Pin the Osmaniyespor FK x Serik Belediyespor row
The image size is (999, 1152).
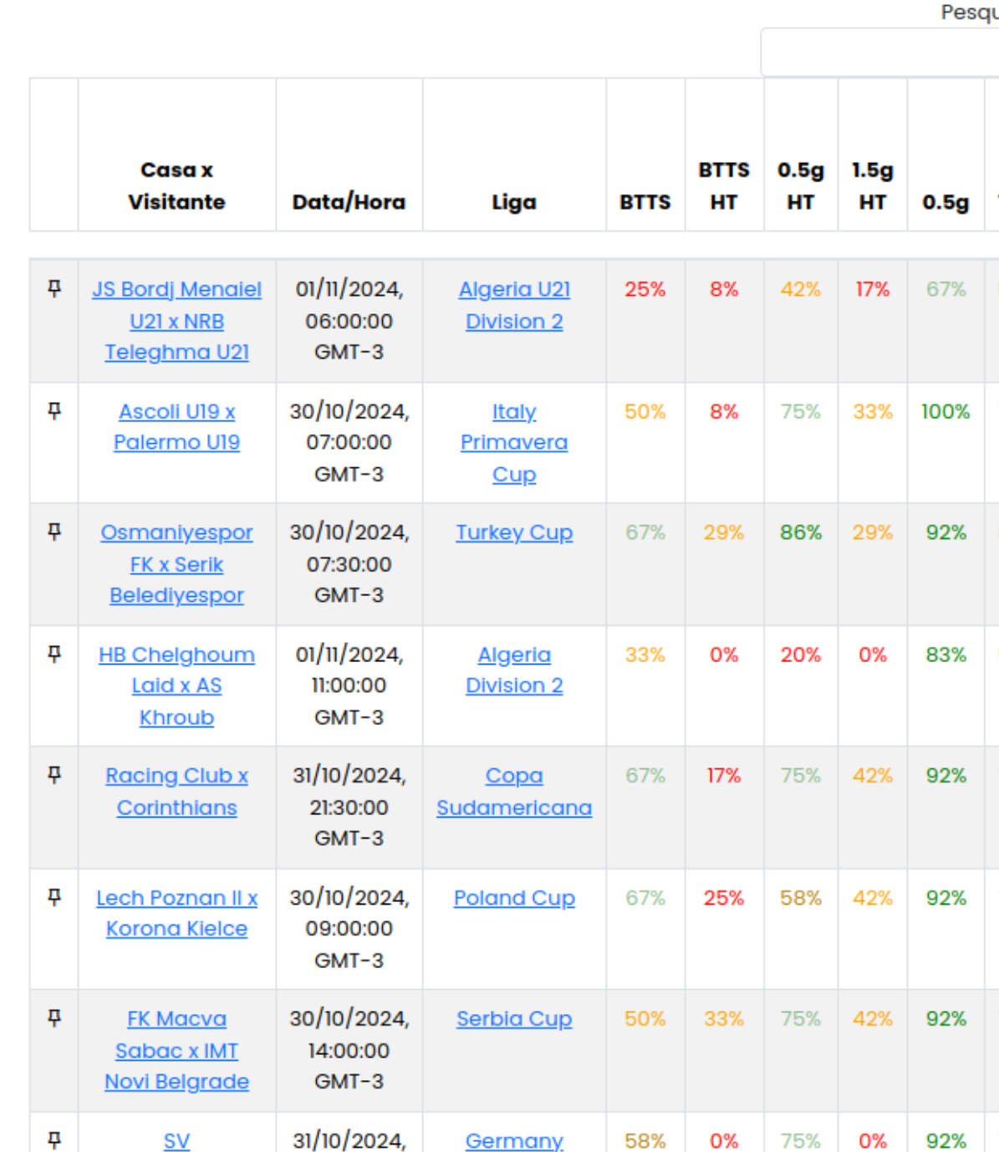(x=54, y=532)
